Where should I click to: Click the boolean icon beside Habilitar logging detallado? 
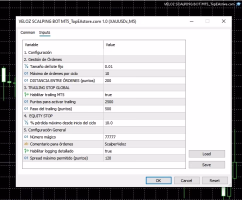(x=26, y=151)
